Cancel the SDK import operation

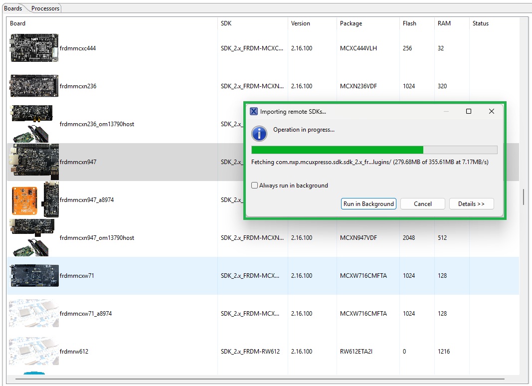(x=422, y=203)
